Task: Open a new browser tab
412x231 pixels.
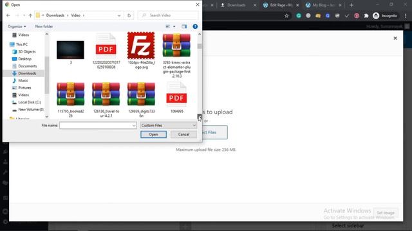Action: tap(351, 5)
